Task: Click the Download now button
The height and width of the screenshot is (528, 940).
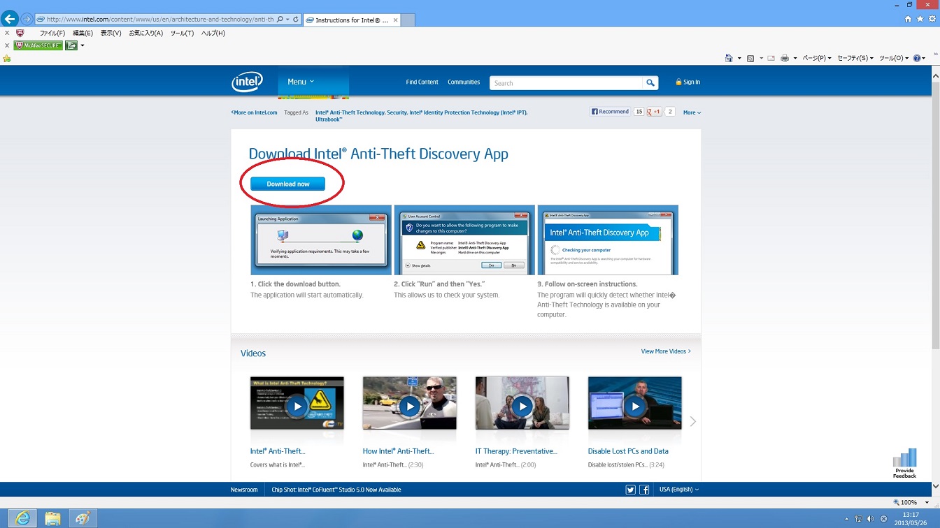Action: 288,184
